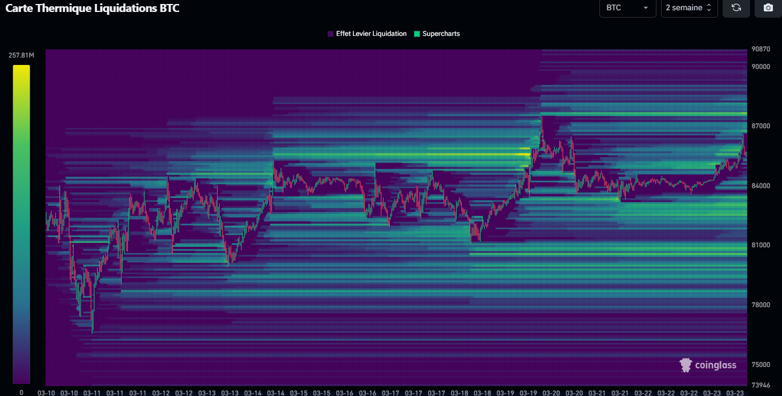The image size is (782, 396).
Task: Click the 257.81M value above the scale
Action: tap(21, 55)
